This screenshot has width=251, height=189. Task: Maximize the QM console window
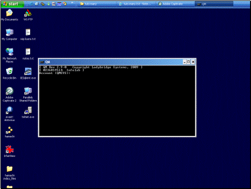pyautogui.click(x=188, y=62)
